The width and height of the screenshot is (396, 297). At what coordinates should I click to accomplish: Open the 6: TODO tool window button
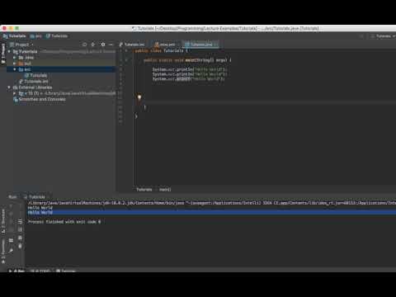(x=40, y=271)
